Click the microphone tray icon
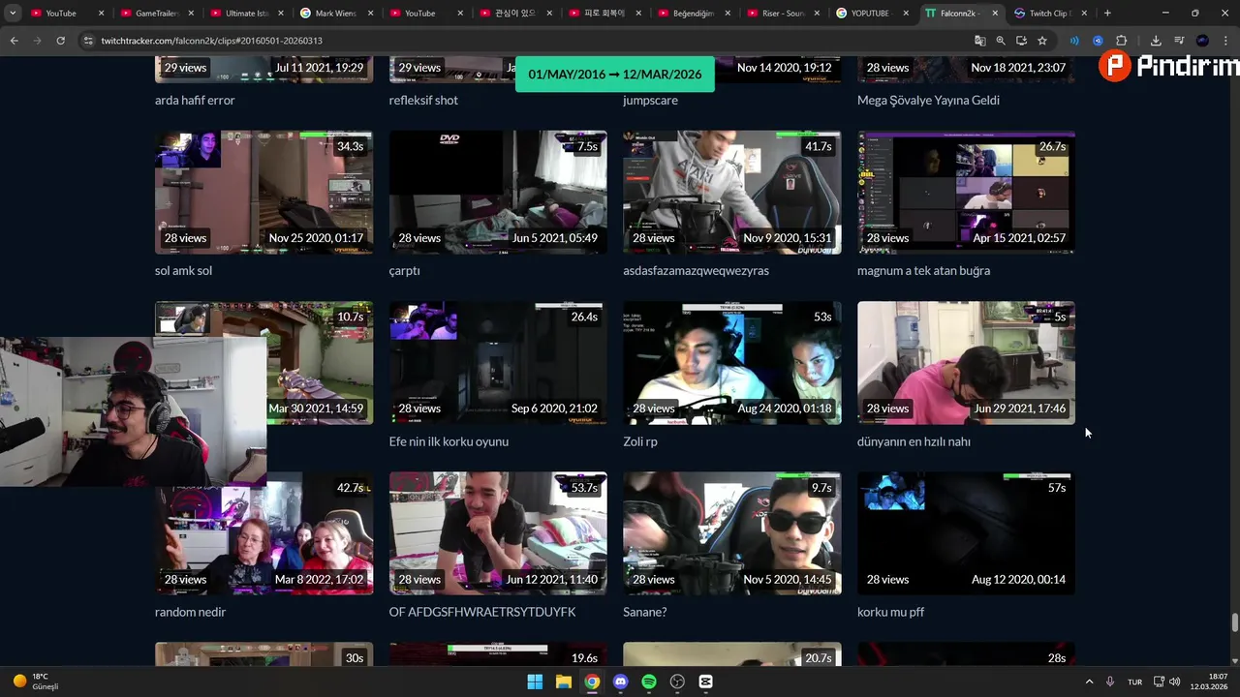Viewport: 1240px width, 697px height. [1110, 682]
